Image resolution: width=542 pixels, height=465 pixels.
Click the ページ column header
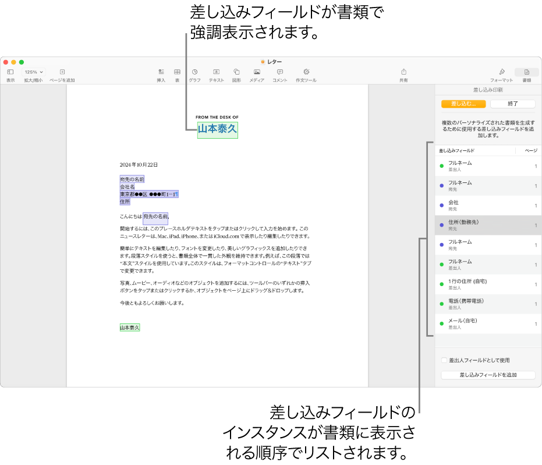point(531,150)
